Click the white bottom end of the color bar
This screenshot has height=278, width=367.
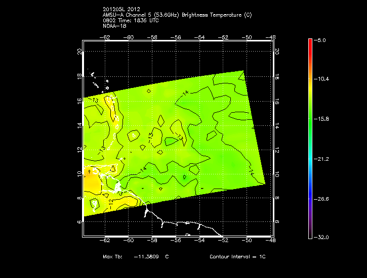pos(310,236)
